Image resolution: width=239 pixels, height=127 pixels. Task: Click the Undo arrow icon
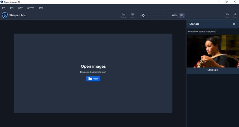click(227, 15)
